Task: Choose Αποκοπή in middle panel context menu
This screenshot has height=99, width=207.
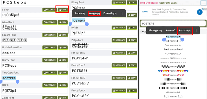Action: 79,13
